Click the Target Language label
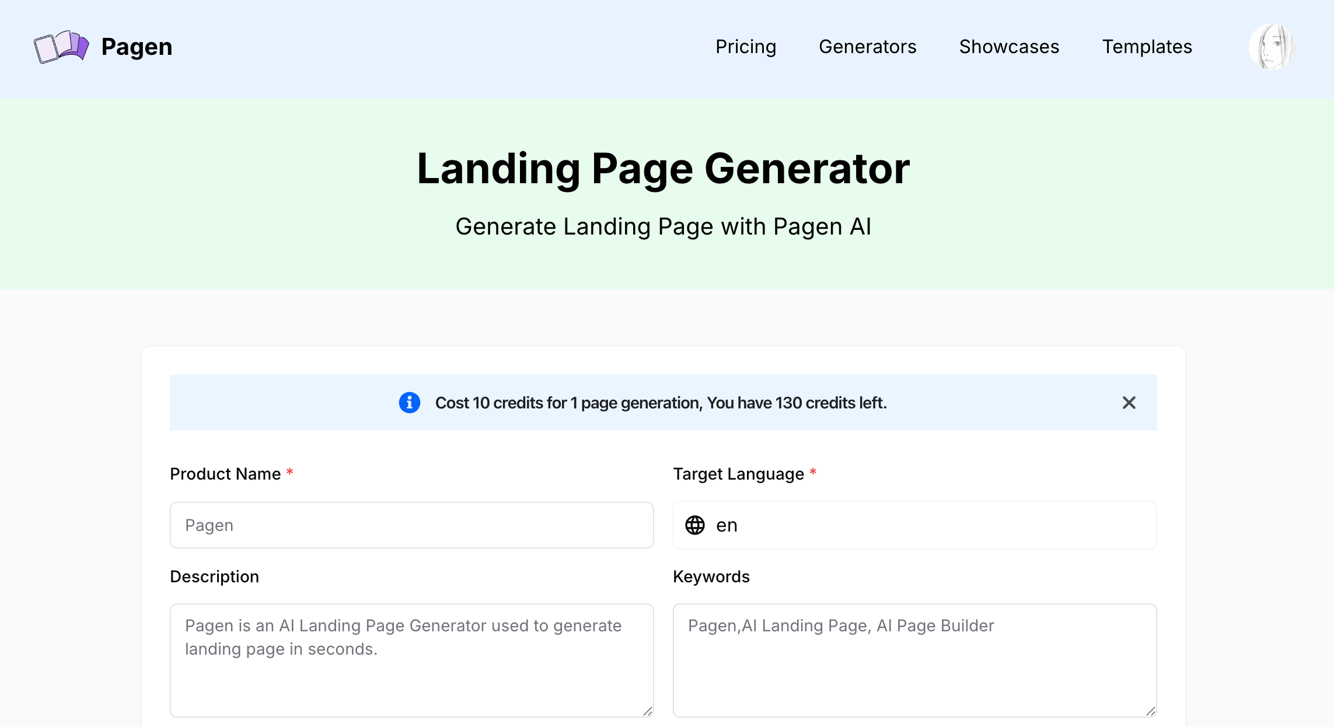Image resolution: width=1334 pixels, height=727 pixels. (738, 474)
